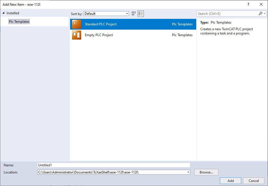Screen dimensions: 268x186
Task: Switch to small icons grid view
Action: (x=134, y=14)
